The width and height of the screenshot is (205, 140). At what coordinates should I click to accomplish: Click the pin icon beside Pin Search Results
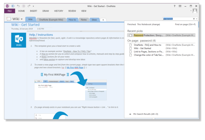tap(130, 114)
